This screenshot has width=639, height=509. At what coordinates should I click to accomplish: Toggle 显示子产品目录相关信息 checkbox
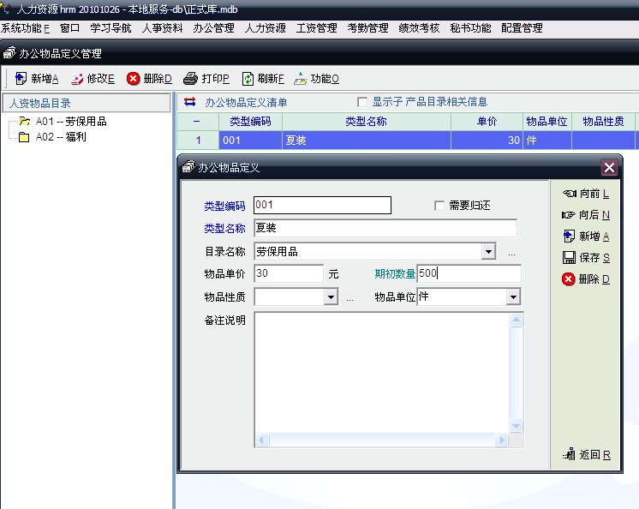click(x=361, y=102)
